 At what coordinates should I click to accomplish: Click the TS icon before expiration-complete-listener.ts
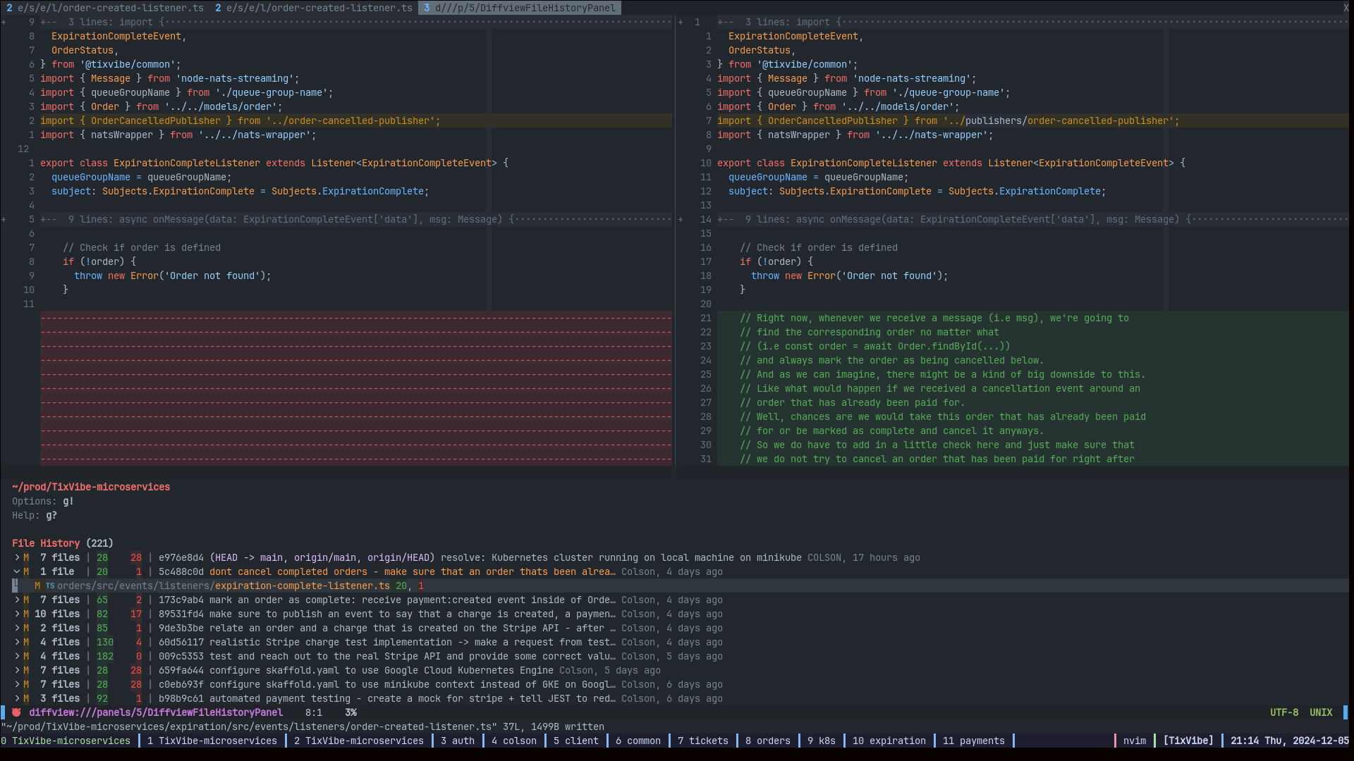point(50,586)
